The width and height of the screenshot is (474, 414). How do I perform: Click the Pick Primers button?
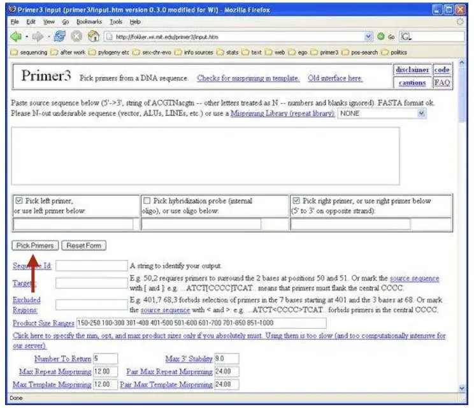(35, 245)
